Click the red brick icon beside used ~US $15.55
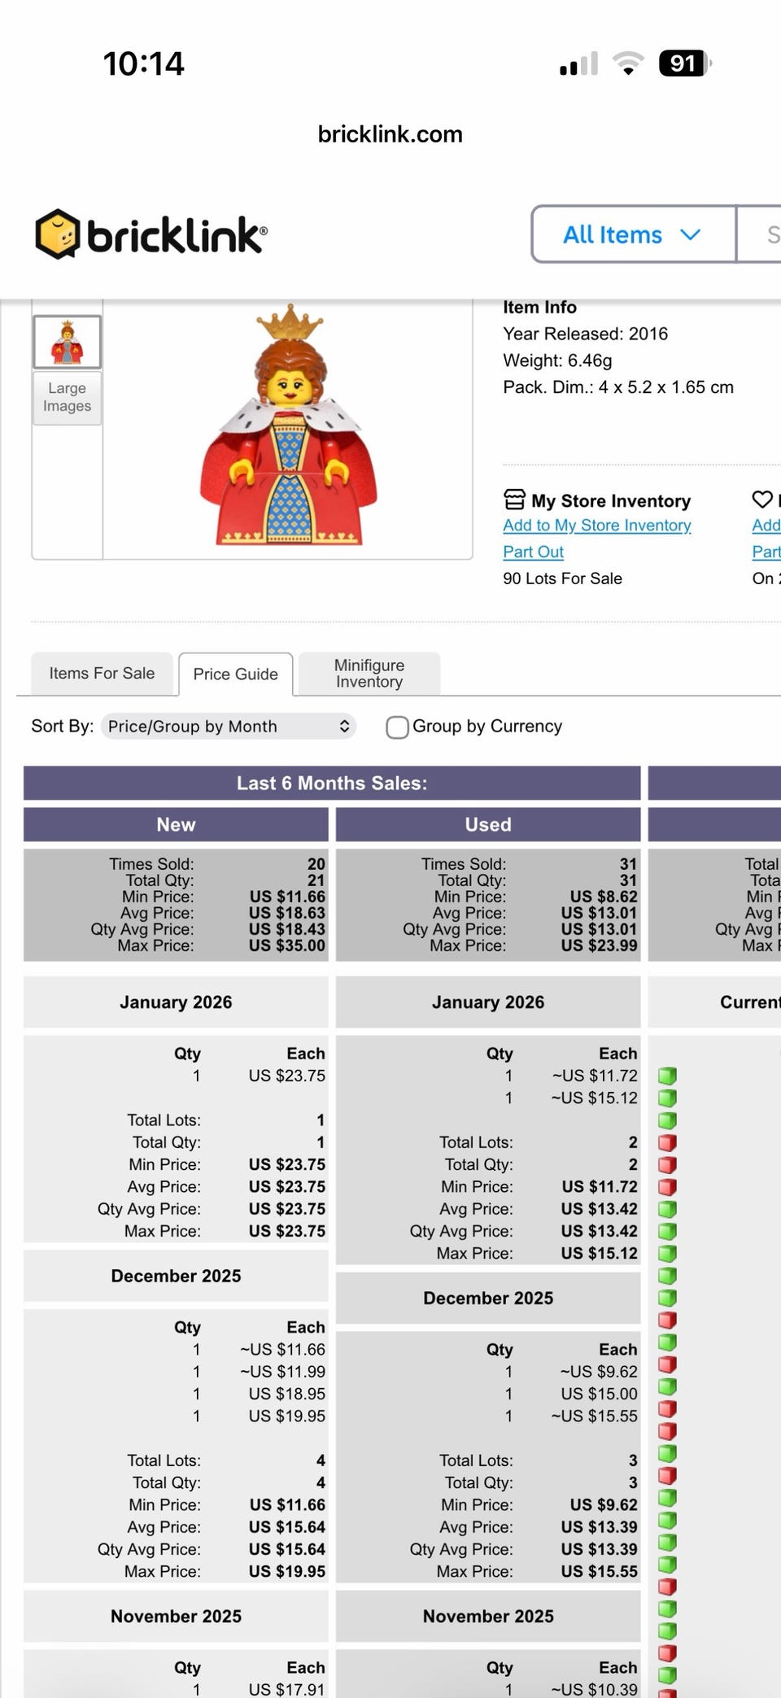 point(667,1409)
